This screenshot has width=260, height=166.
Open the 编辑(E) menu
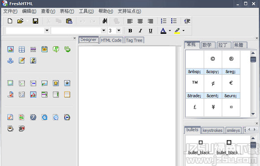(29, 11)
